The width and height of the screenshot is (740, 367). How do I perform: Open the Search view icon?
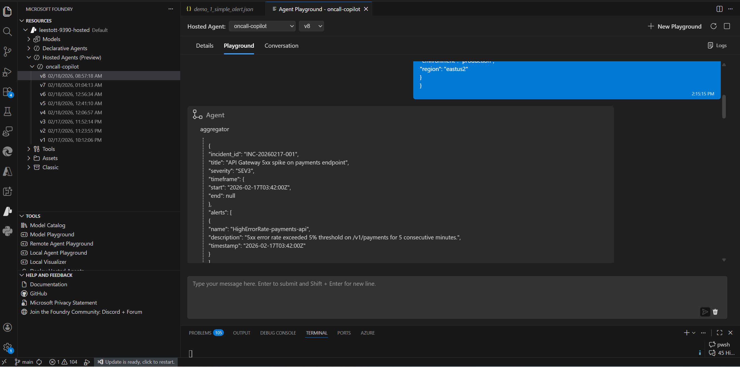click(x=8, y=32)
